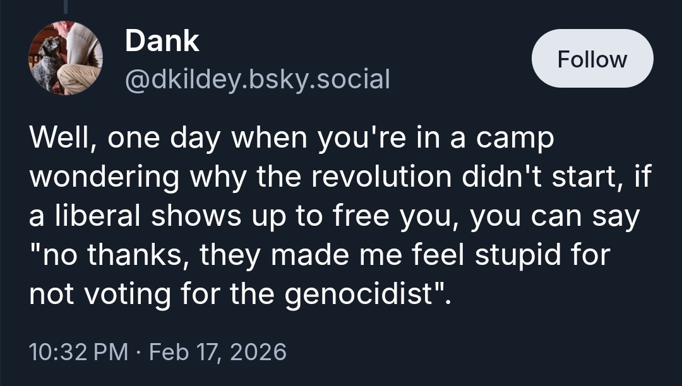Image resolution: width=682 pixels, height=386 pixels.
Task: Click the Follow button
Action: [x=592, y=59]
